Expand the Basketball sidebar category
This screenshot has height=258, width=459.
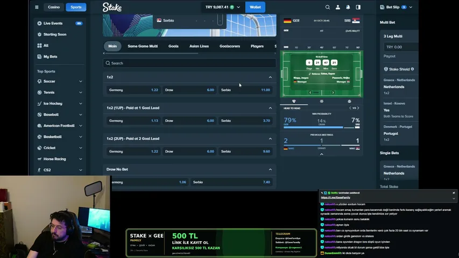(x=81, y=137)
